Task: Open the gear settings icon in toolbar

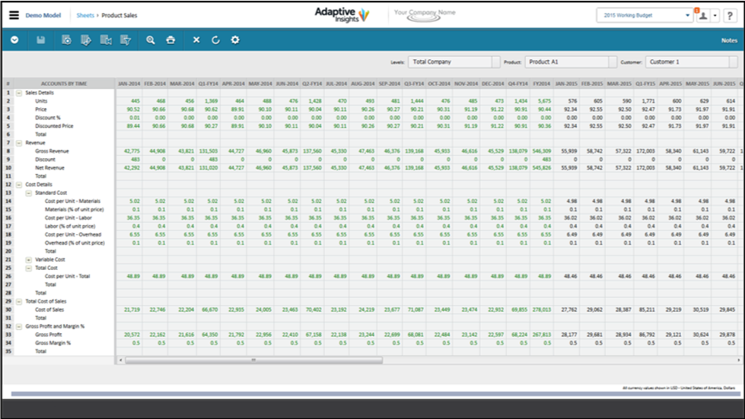Action: (x=235, y=40)
